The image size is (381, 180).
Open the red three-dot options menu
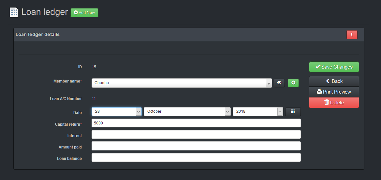point(352,35)
